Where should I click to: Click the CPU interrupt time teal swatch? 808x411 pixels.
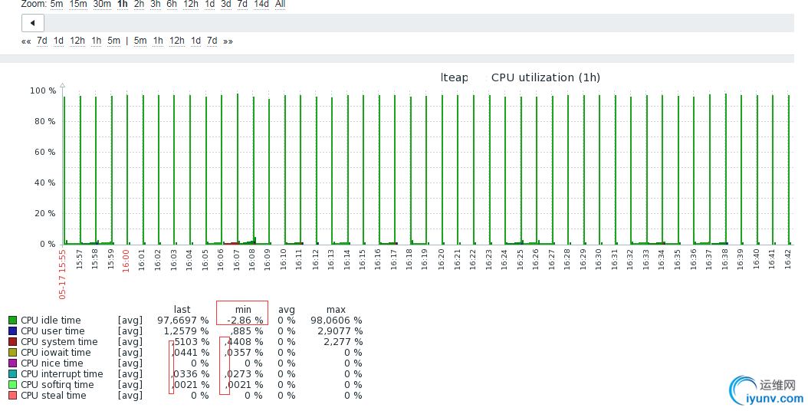tap(13, 374)
